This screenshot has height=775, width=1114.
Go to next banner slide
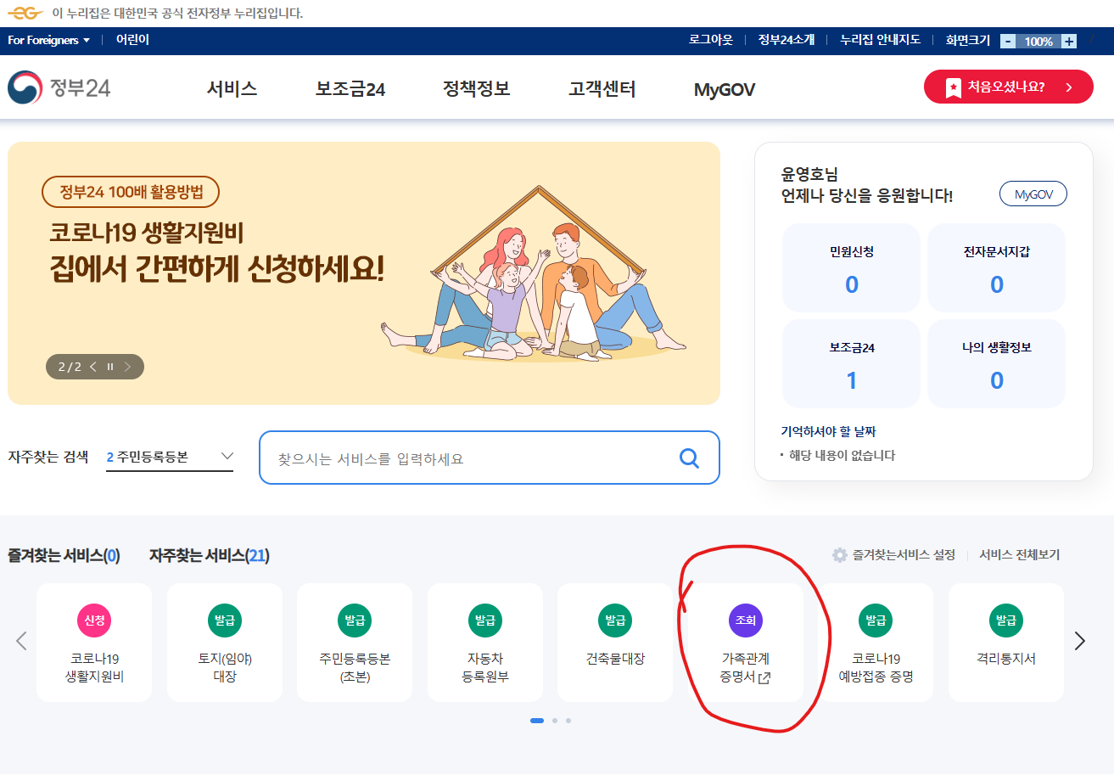tap(128, 367)
